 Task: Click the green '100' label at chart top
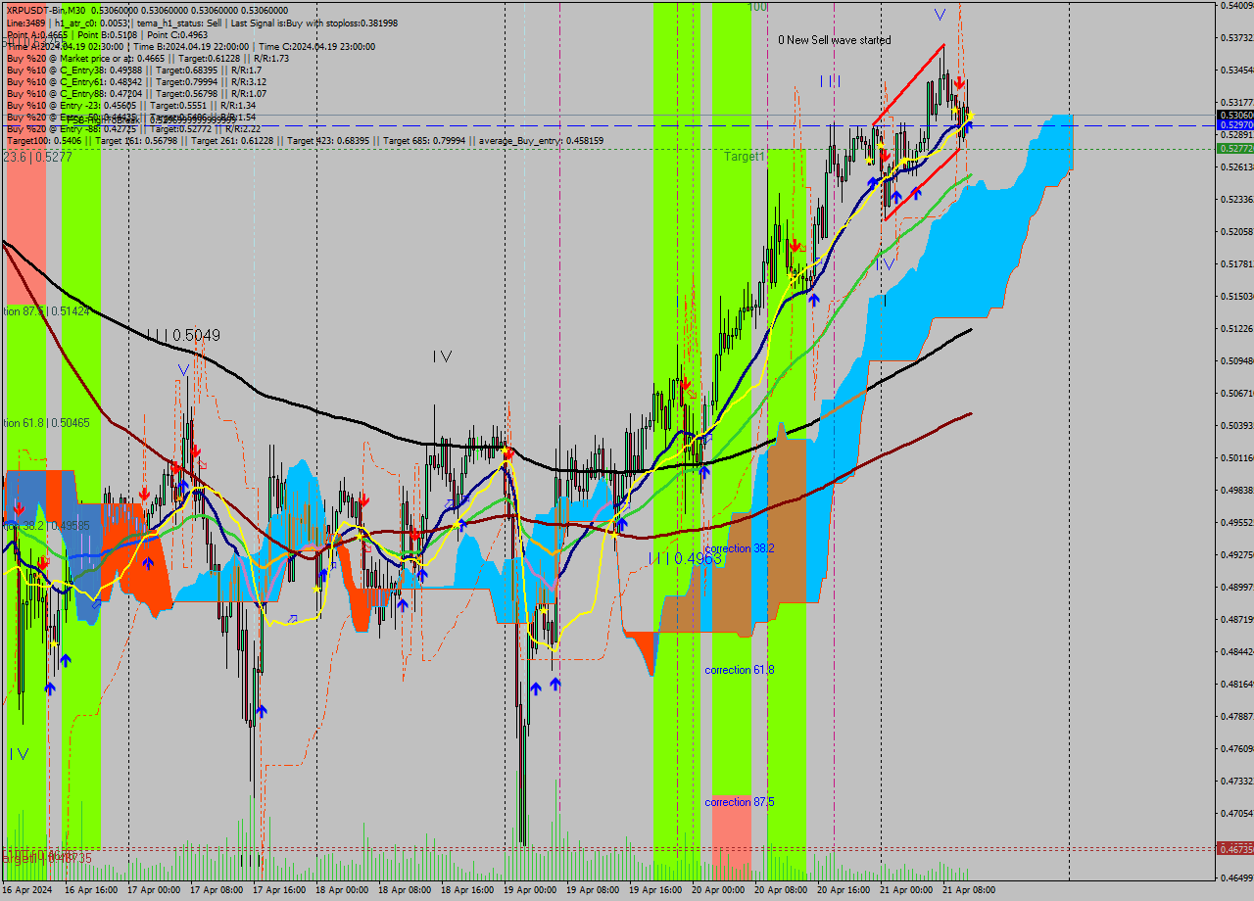click(x=757, y=7)
